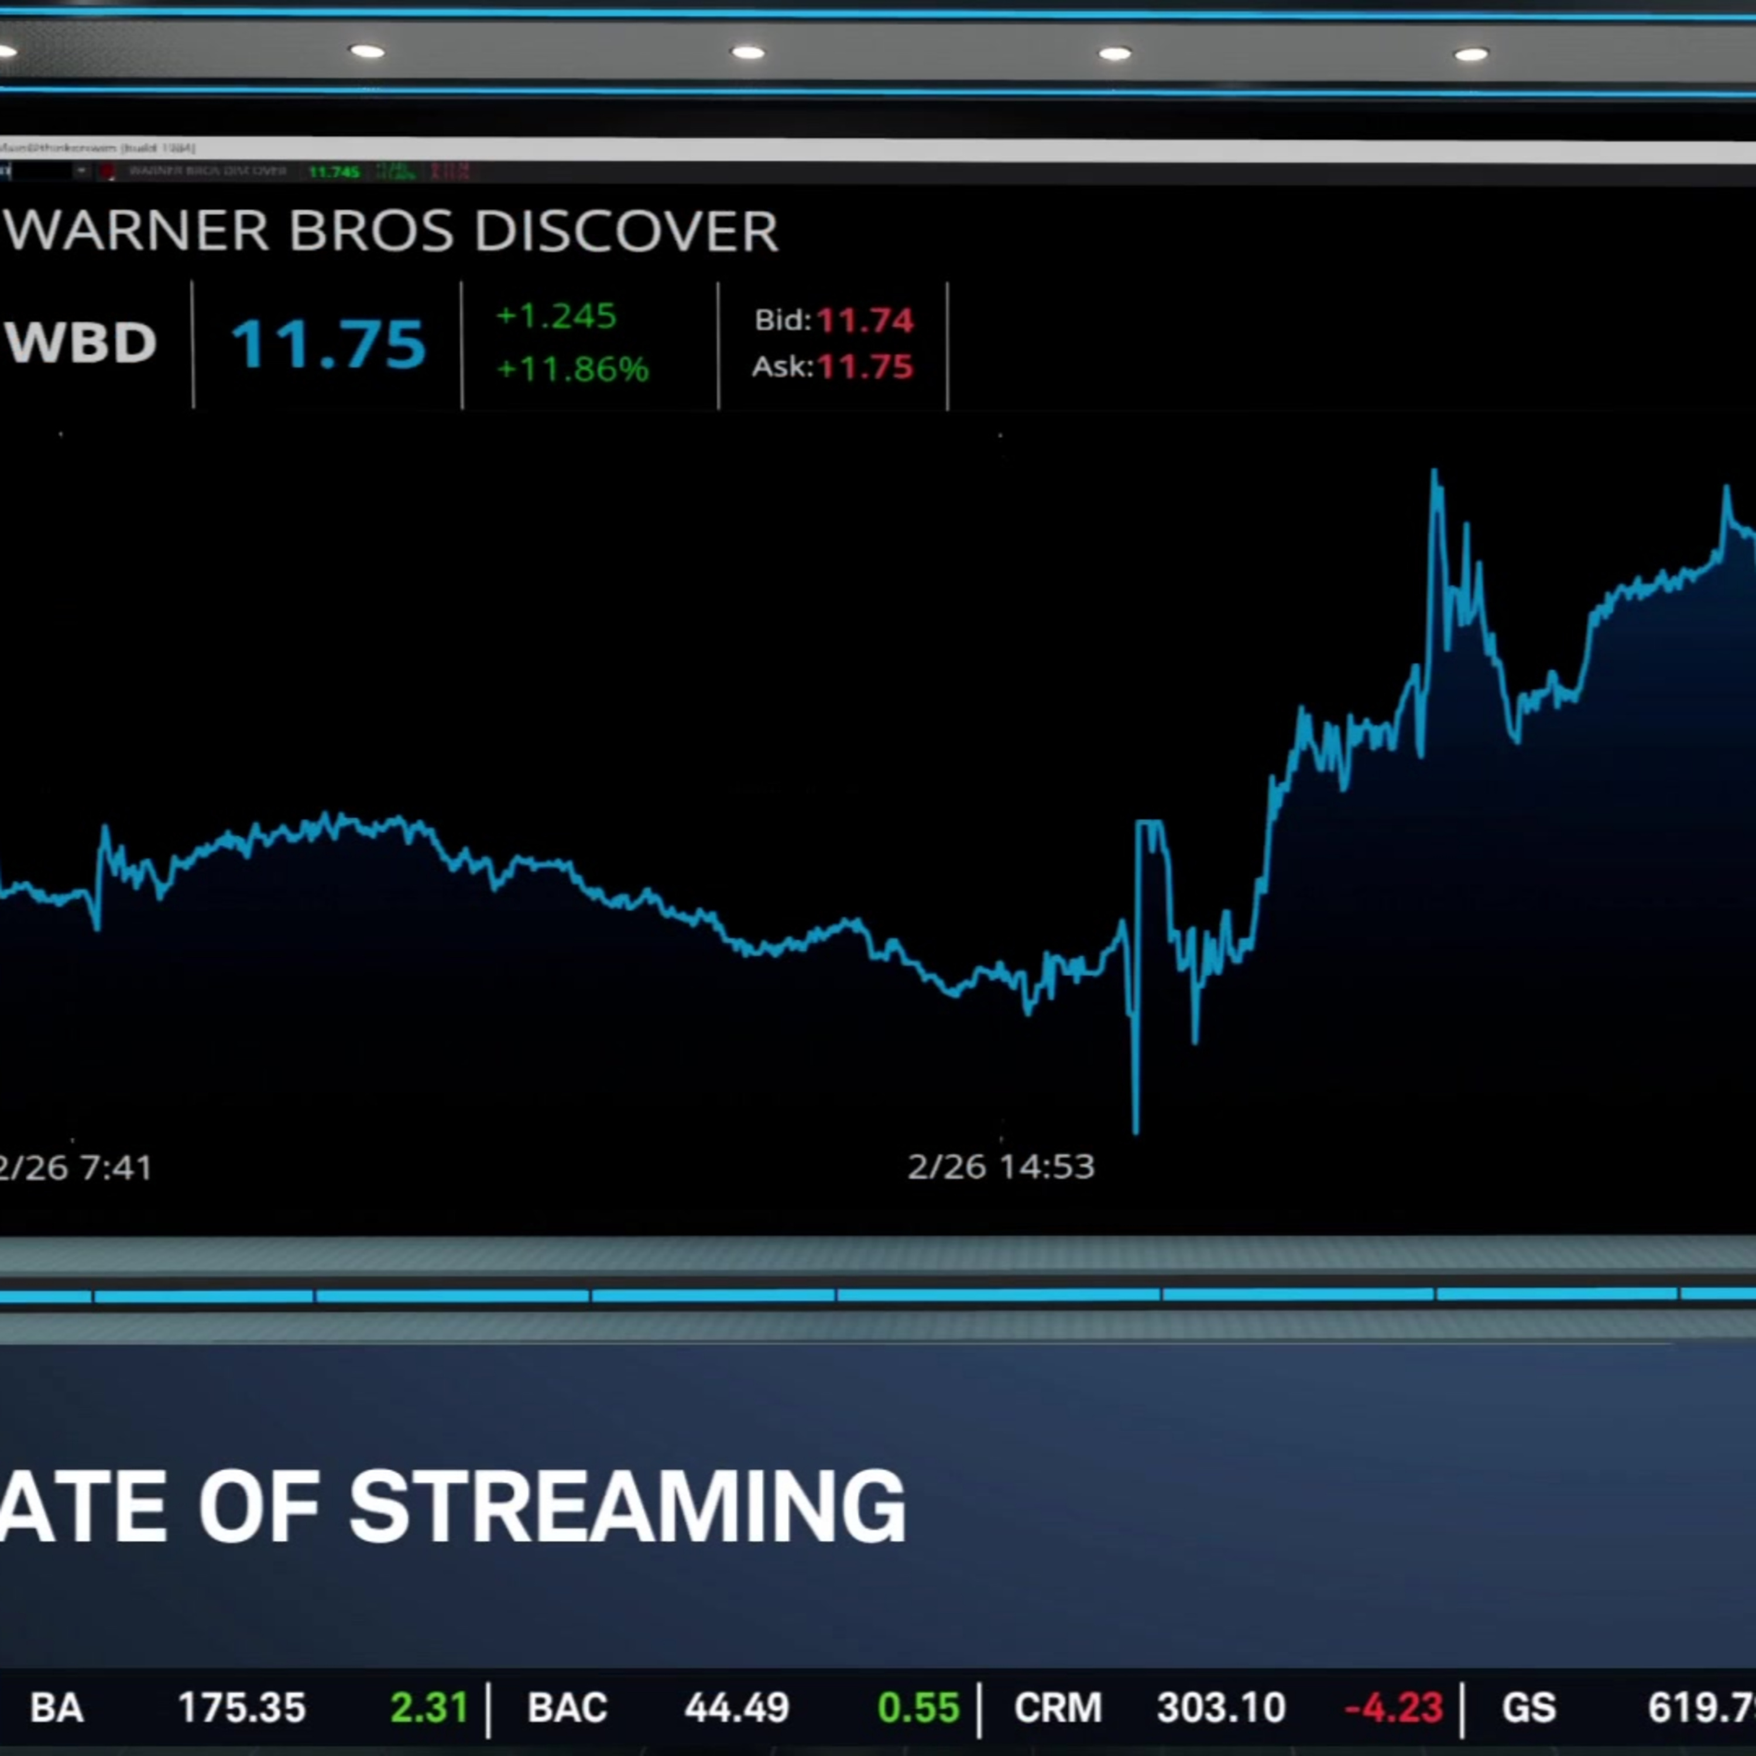Click the large WARNER BROS DISCOVER chart title
Screen dimensions: 1756x1756
[x=391, y=231]
